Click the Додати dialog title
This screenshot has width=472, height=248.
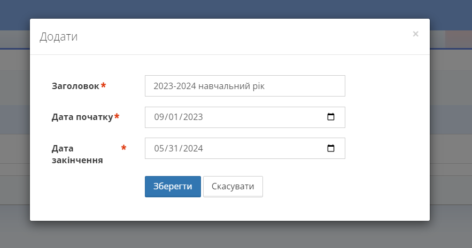coord(59,37)
